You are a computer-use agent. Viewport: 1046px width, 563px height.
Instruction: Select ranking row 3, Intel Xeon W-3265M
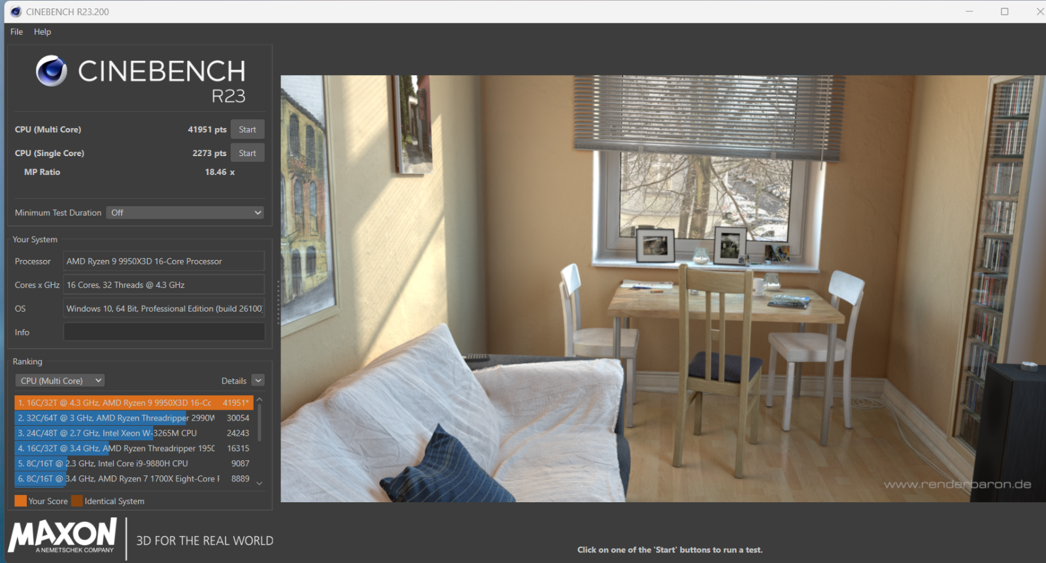134,433
